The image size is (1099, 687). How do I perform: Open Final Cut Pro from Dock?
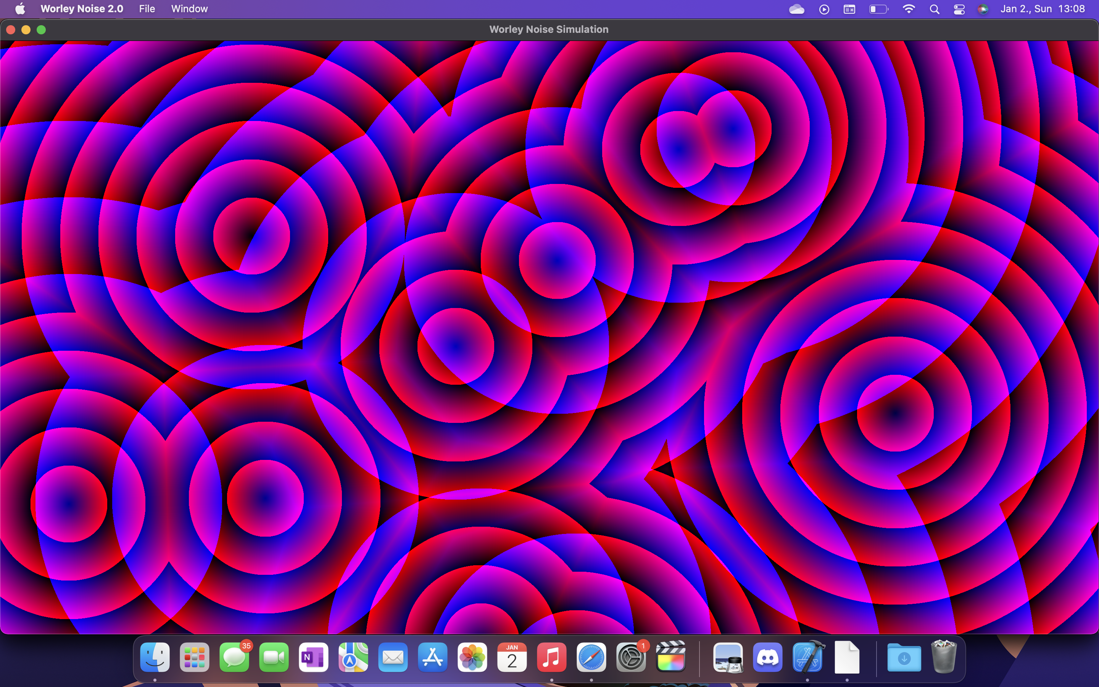671,658
